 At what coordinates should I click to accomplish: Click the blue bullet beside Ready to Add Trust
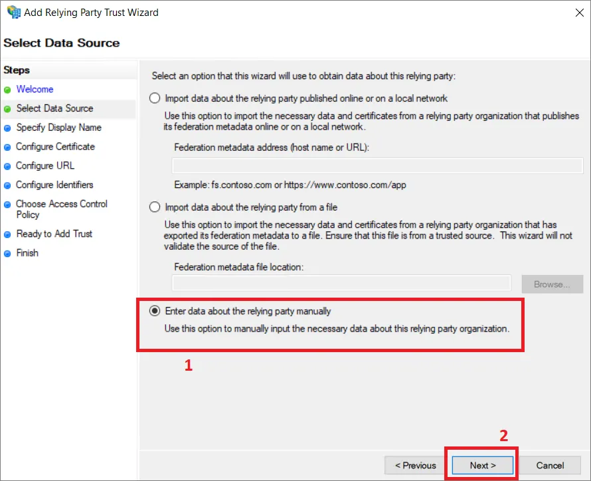[x=7, y=235]
